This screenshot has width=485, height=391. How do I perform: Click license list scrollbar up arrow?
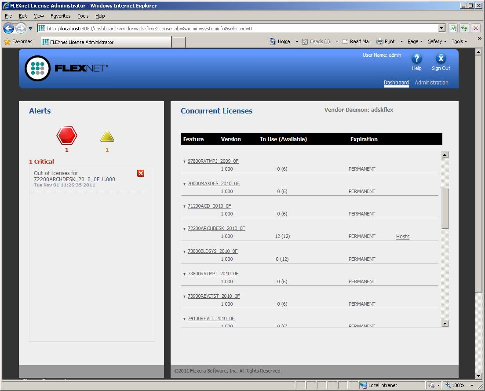point(445,155)
